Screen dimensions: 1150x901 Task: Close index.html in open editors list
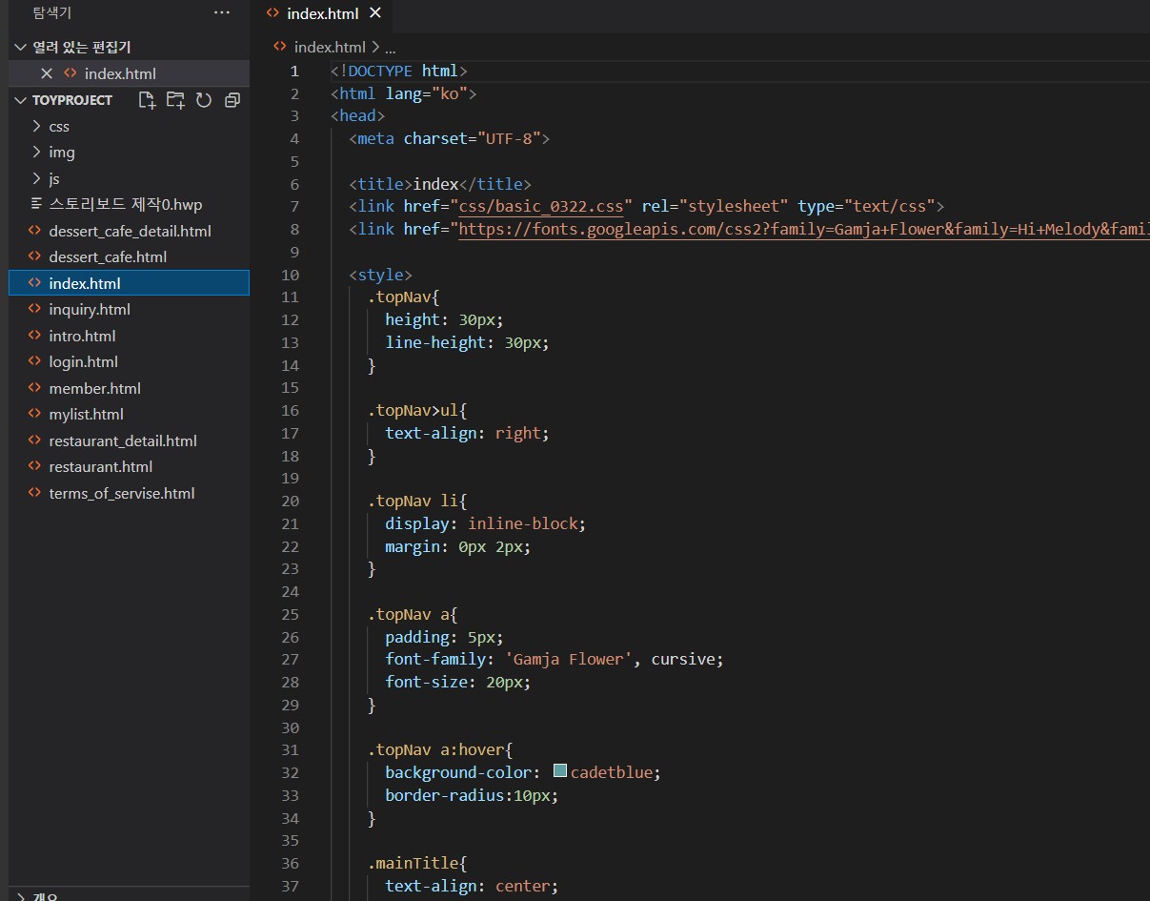pyautogui.click(x=47, y=73)
